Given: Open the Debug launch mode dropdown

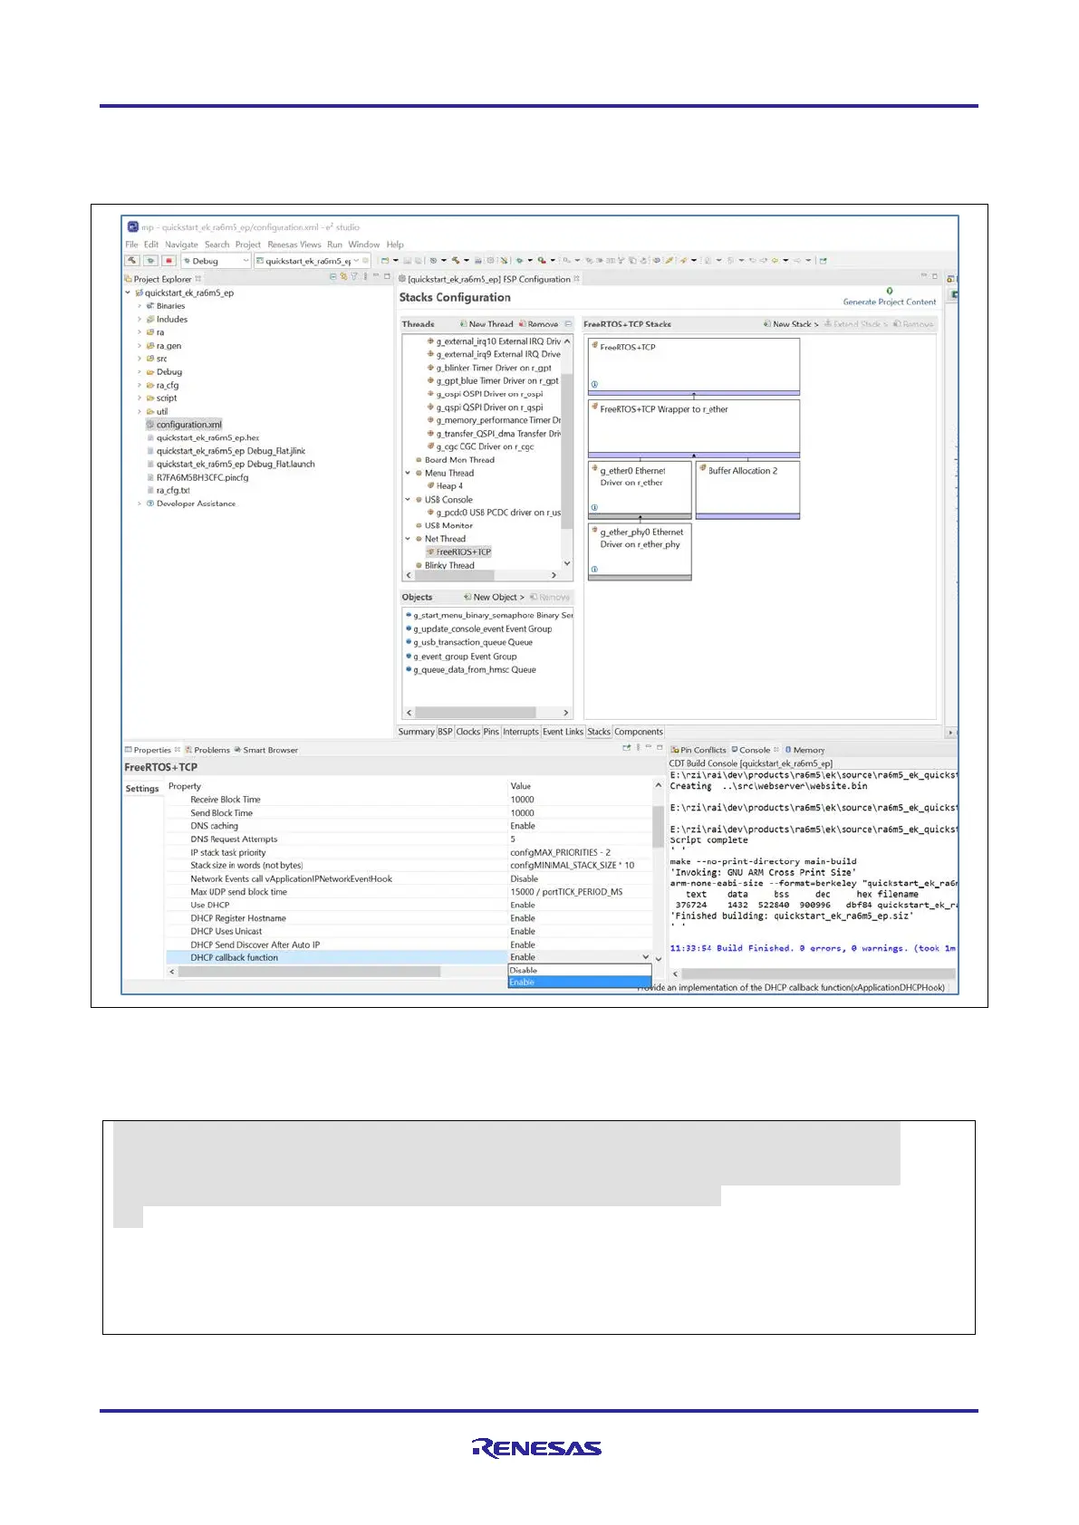Looking at the screenshot, I should tap(245, 261).
